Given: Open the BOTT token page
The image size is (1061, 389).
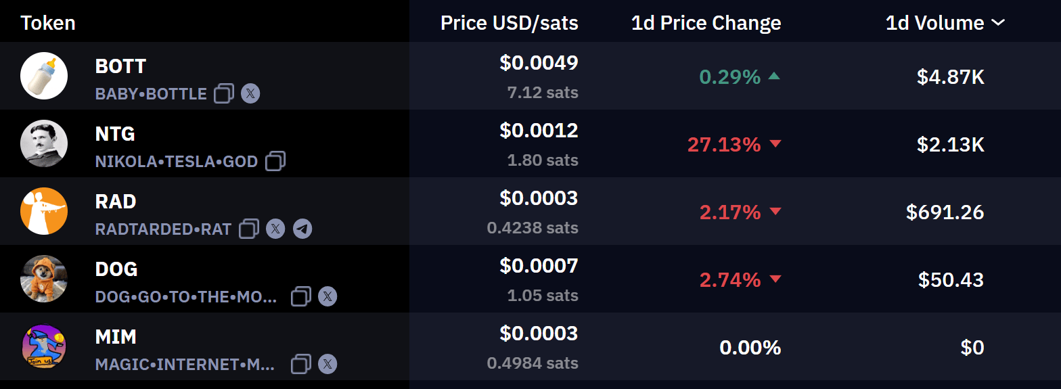Looking at the screenshot, I should pos(120,66).
